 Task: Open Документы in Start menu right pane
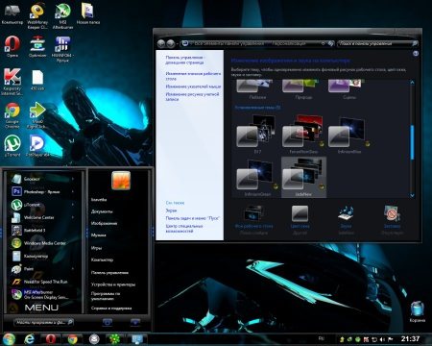click(x=102, y=211)
